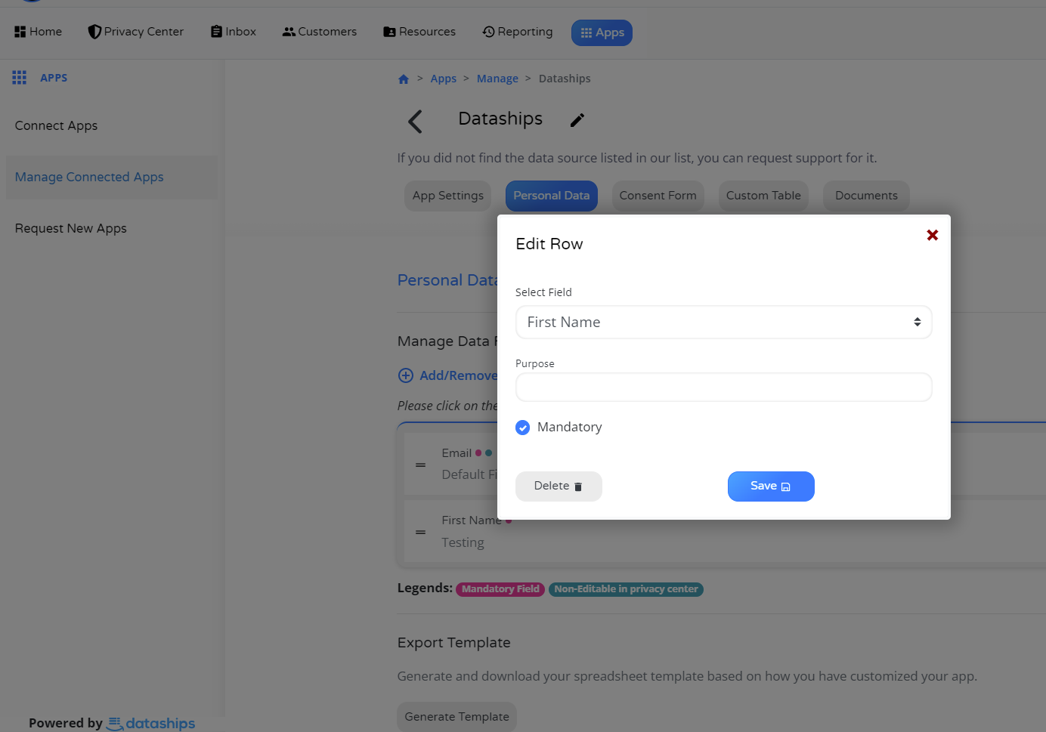The height and width of the screenshot is (732, 1046).
Task: Click the Apps grid icon in the sidebar
Action: tap(20, 78)
